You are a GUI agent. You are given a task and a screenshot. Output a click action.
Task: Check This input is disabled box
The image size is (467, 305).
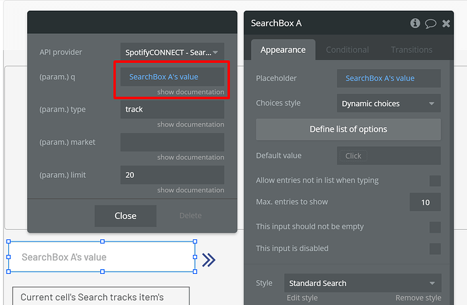(x=435, y=249)
